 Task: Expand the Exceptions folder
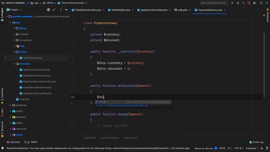click(14, 40)
